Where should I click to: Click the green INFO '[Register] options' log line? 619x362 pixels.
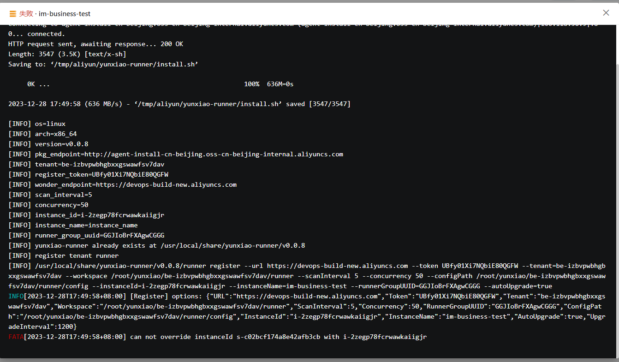coord(307,311)
